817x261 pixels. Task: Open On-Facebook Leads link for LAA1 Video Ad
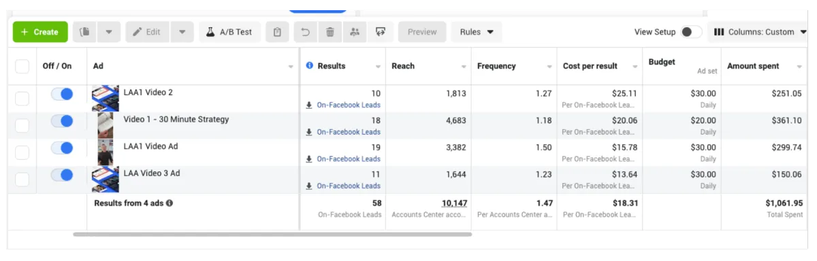tap(349, 159)
